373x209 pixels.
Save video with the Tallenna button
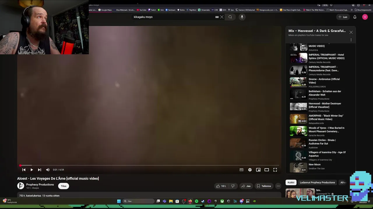click(x=264, y=186)
